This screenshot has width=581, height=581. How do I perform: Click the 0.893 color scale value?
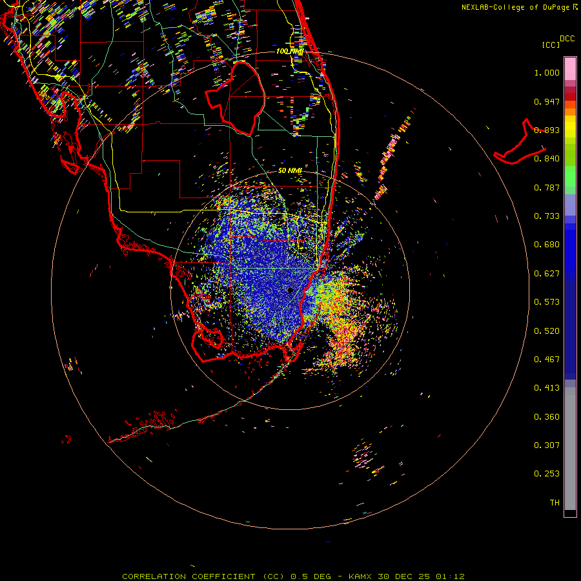point(547,130)
